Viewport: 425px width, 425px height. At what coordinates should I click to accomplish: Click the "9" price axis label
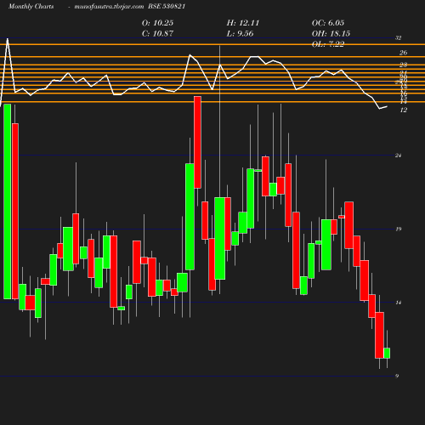397,376
